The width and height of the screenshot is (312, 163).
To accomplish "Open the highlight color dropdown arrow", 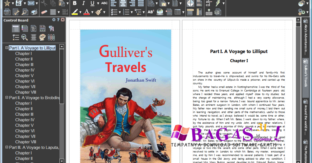I will point(80,12).
